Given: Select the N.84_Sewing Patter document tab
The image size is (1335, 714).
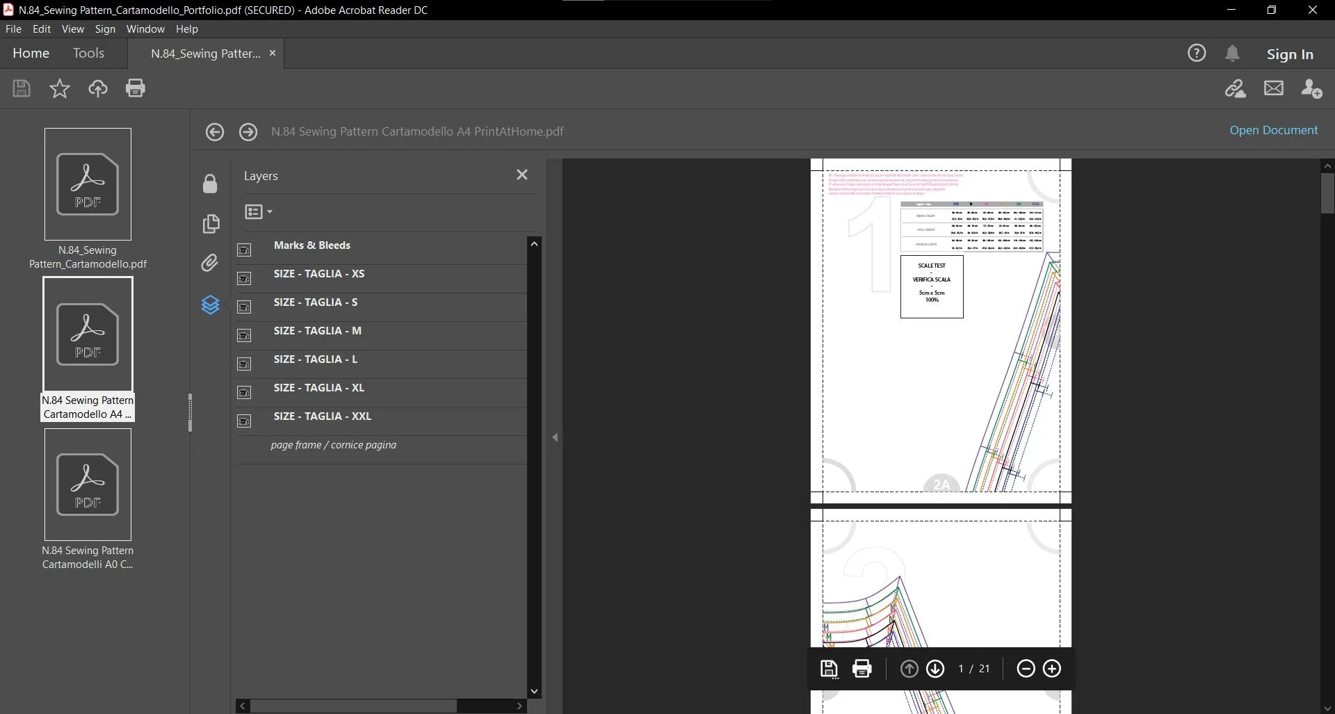Looking at the screenshot, I should [x=206, y=54].
